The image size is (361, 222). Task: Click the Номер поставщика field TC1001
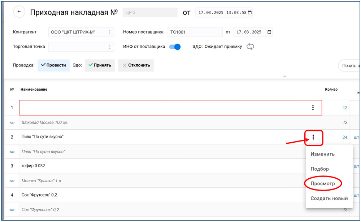coord(195,32)
